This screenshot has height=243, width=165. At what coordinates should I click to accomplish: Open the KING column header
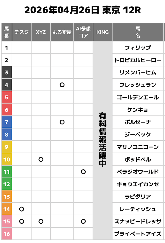point(102,32)
